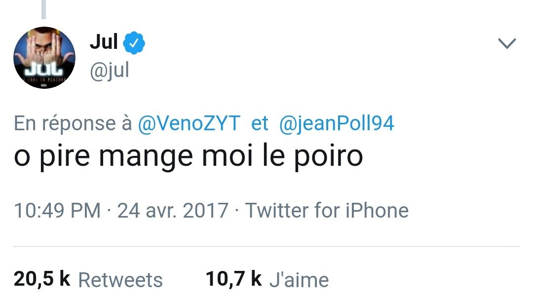Open Jul's profile picture

click(44, 58)
